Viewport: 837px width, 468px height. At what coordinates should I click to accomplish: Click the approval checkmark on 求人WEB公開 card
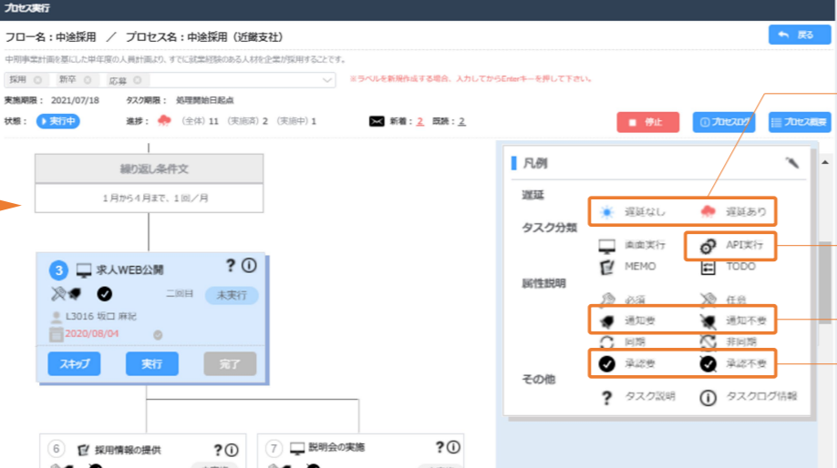coord(105,293)
